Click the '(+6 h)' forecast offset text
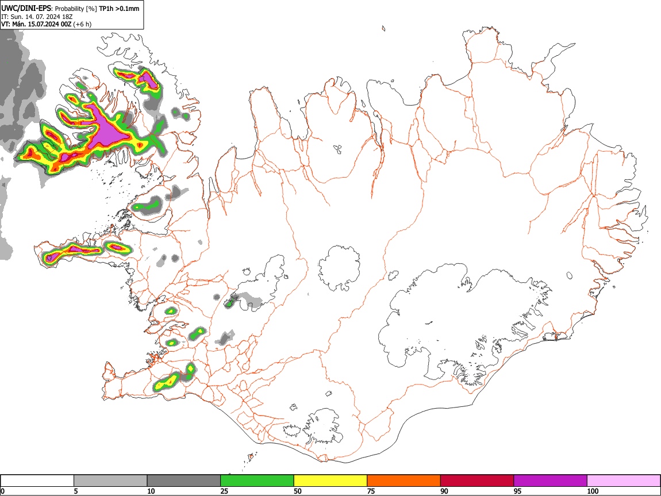 pos(82,24)
